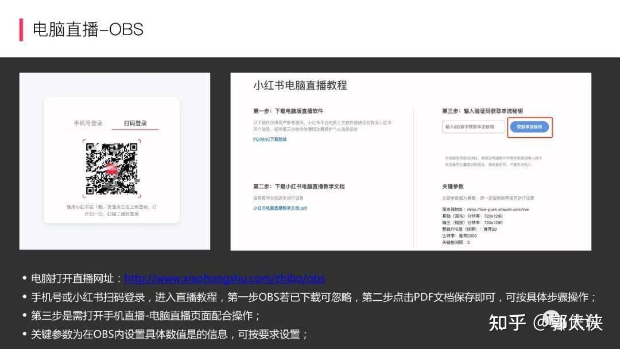Click the 第三步是需打开手机直播 bullet line
Viewport: 620px width, 349px height.
click(145, 315)
